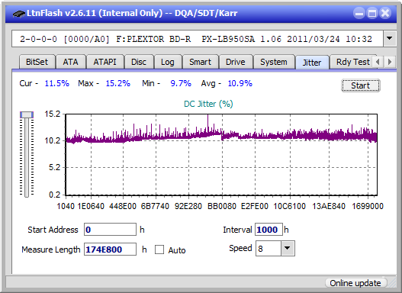Select the Interval value field

[x=269, y=230]
